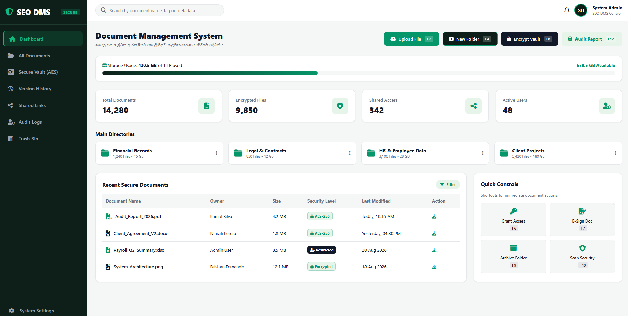Image resolution: width=628 pixels, height=316 pixels.
Task: Click the SECURE badge in header
Action: click(70, 12)
